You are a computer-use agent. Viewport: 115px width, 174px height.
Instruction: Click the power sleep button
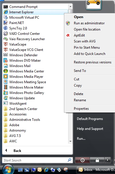pos(82,160)
